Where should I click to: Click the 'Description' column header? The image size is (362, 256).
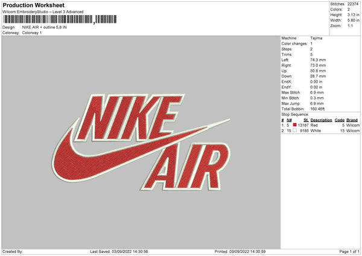[321, 120]
